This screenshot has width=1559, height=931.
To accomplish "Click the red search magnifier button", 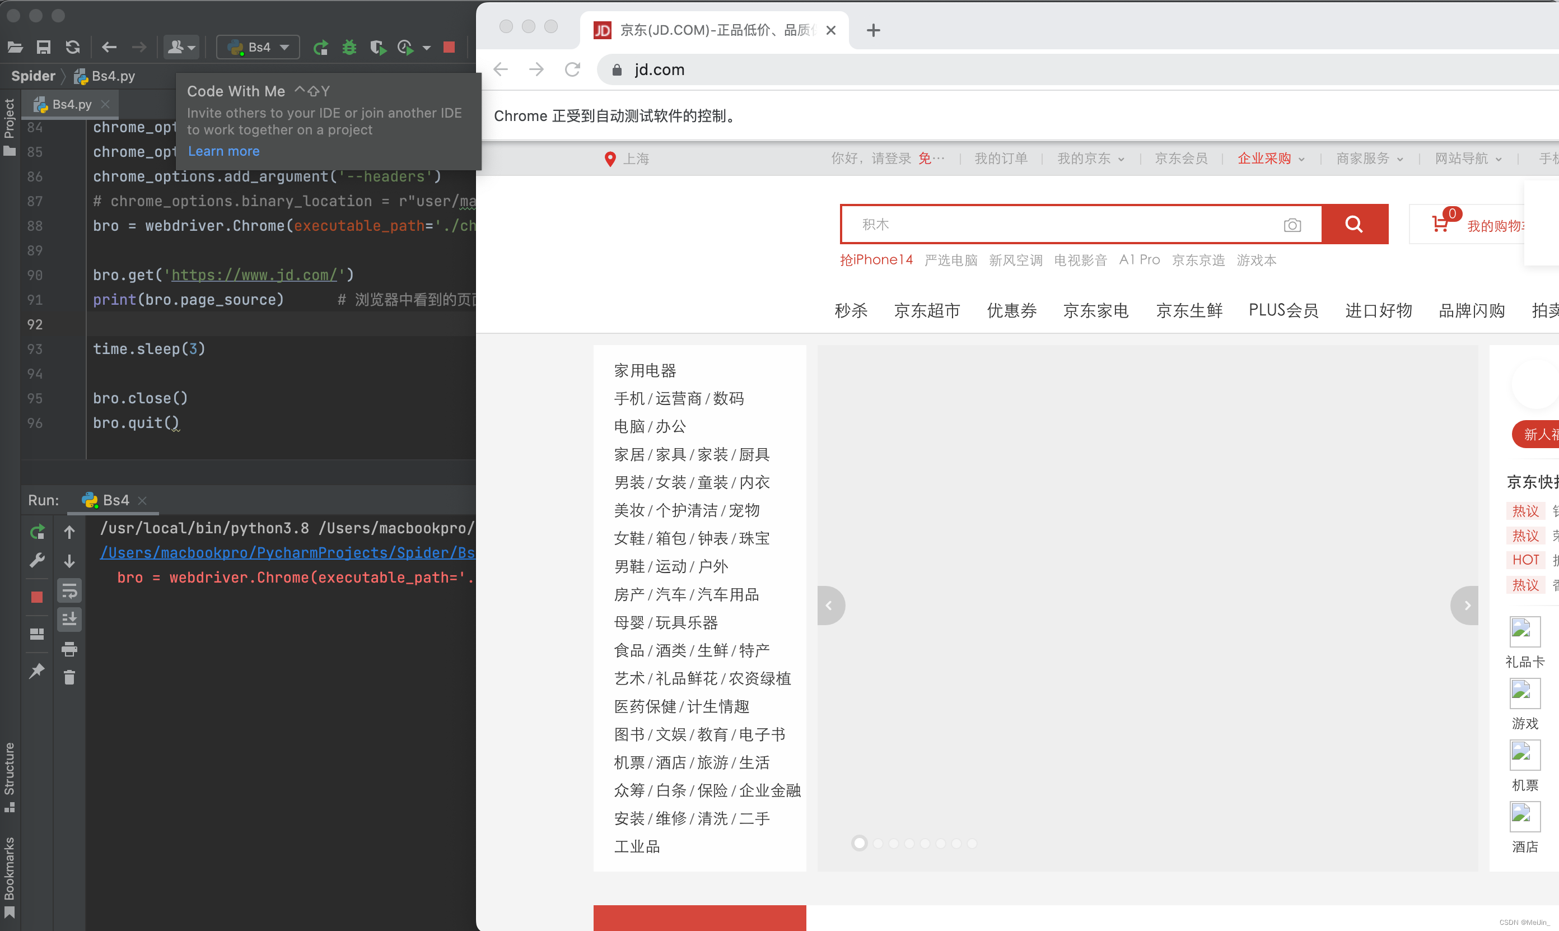I will point(1355,224).
